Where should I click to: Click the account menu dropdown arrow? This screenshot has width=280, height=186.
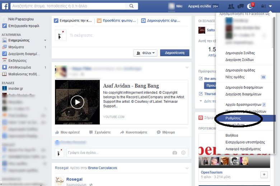(x=270, y=6)
